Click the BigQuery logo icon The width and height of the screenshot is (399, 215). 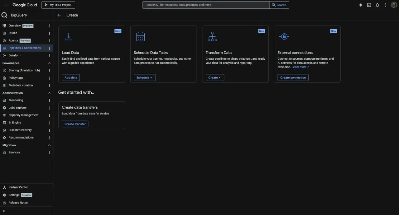pos(4,15)
